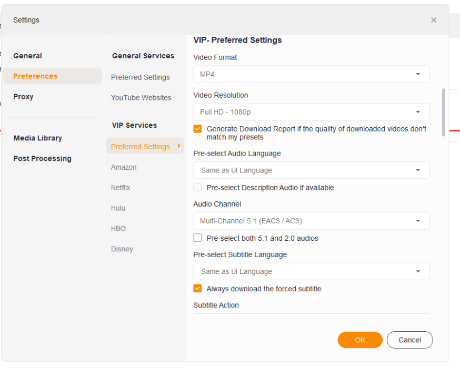Open Pre-select Subtitle Language dropdown
460x368 pixels.
point(311,271)
